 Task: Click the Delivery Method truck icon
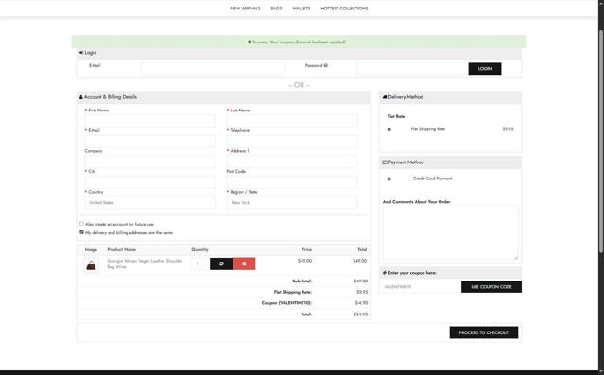click(x=385, y=97)
